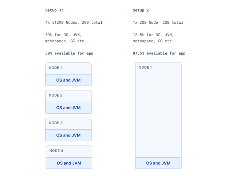Click 'metaspace, GC etc.' under Setup 2
The image size is (235, 176).
(x=153, y=41)
